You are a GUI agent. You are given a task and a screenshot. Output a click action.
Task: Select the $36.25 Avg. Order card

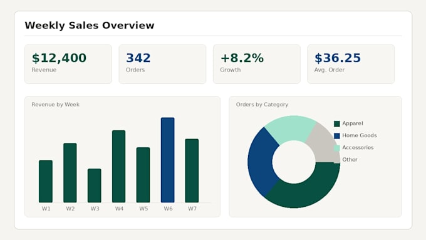(351, 64)
